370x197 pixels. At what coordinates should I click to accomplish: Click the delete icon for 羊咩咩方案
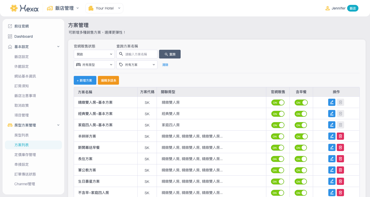click(x=340, y=136)
